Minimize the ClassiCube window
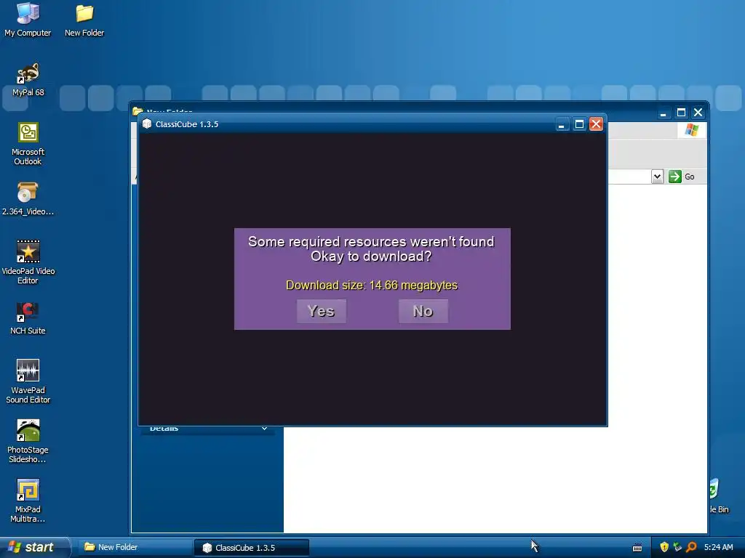The image size is (745, 558). coord(562,124)
